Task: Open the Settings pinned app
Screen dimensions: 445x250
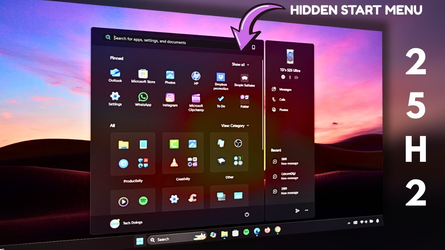Action: pos(115,99)
